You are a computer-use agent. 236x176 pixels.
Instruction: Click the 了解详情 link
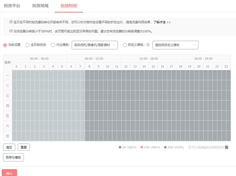pyautogui.click(x=162, y=22)
